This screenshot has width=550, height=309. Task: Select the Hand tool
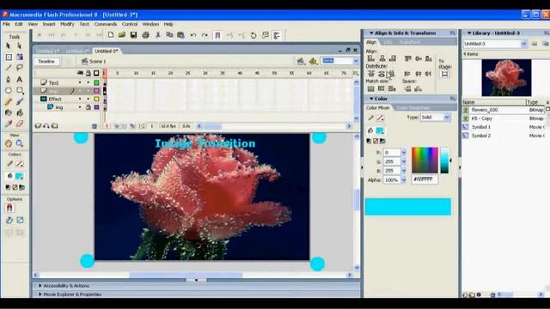click(x=9, y=143)
